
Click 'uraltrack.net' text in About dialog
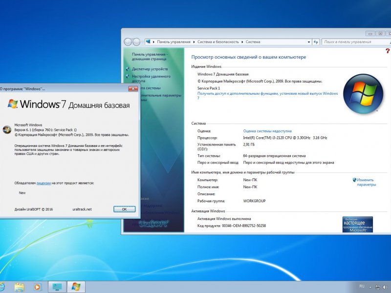(x=82, y=209)
